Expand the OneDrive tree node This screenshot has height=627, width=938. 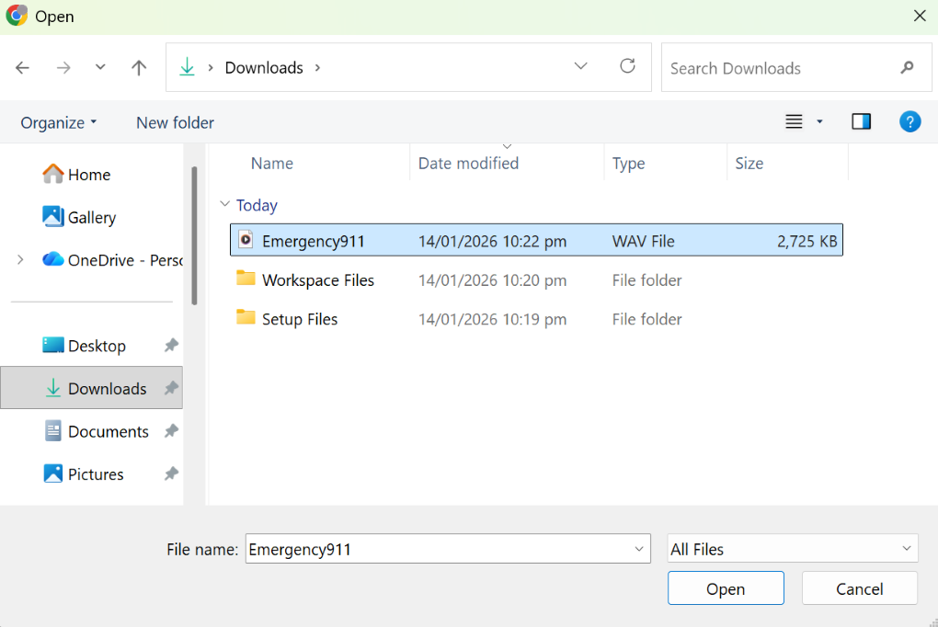tap(20, 260)
